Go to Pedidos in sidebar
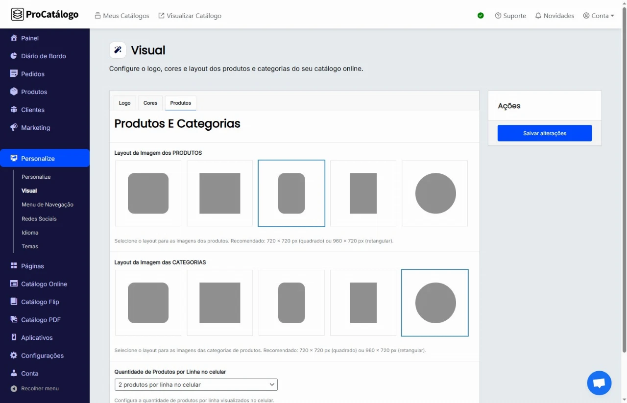627x403 pixels. pos(33,74)
